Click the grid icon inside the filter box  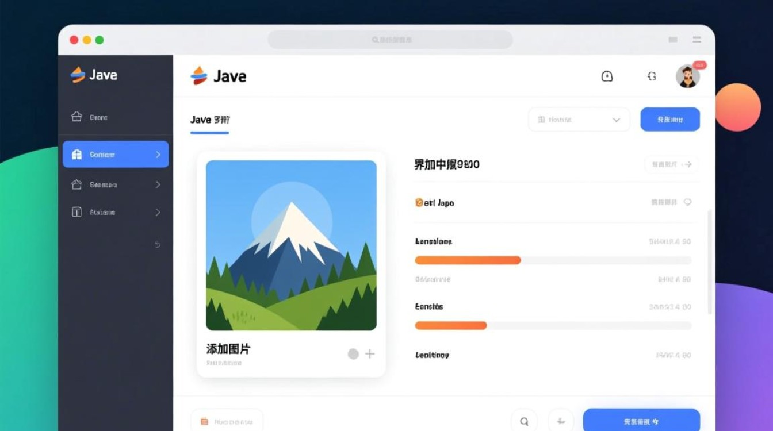tap(541, 120)
